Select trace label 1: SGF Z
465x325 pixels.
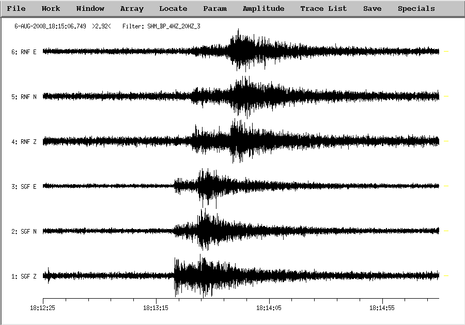click(24, 277)
